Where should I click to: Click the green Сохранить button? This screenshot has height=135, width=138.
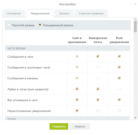(59, 126)
